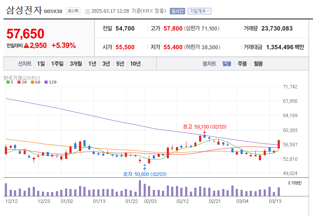Click the purple 120-day moving average swatch
313x216 pixels.
(x=46, y=82)
